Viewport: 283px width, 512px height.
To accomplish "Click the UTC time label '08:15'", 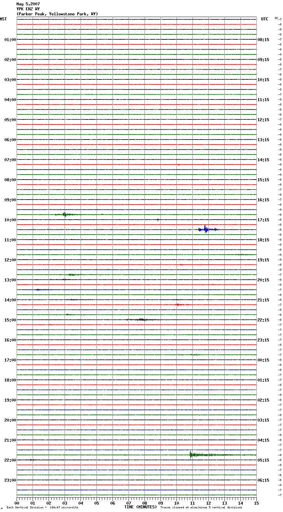I will coord(263,40).
